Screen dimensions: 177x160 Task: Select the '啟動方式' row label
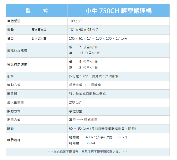(14, 111)
